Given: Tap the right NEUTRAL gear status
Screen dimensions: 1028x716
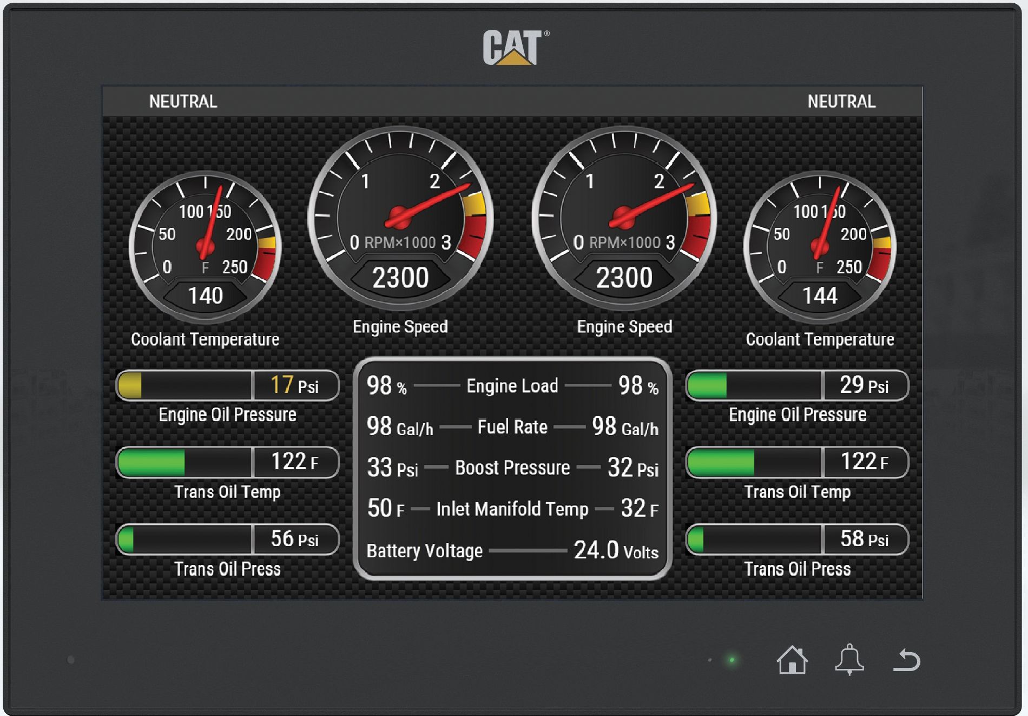Looking at the screenshot, I should point(841,101).
